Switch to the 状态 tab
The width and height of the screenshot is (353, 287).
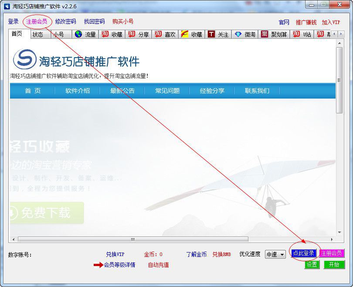coord(39,34)
